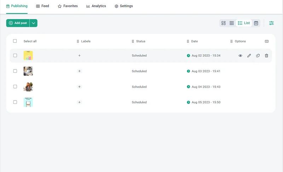Open the yellow thumbnail of first post
This screenshot has height=172, width=283.
coord(28,55)
